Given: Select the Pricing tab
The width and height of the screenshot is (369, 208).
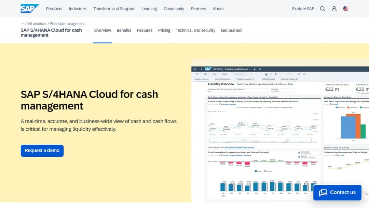Looking at the screenshot, I should pos(164,30).
